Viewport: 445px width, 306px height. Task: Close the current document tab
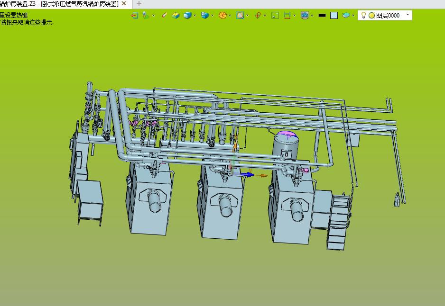pyautogui.click(x=124, y=4)
